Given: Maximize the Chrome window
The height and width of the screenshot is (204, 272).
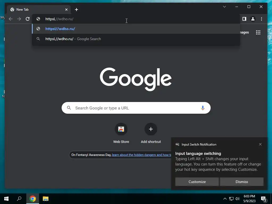Looking at the screenshot, I should (x=249, y=7).
